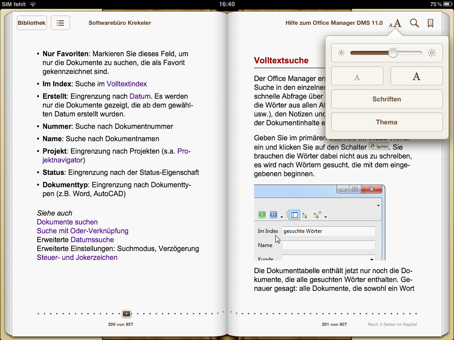Follow the Volltextindex link
This screenshot has width=454, height=340.
[127, 84]
